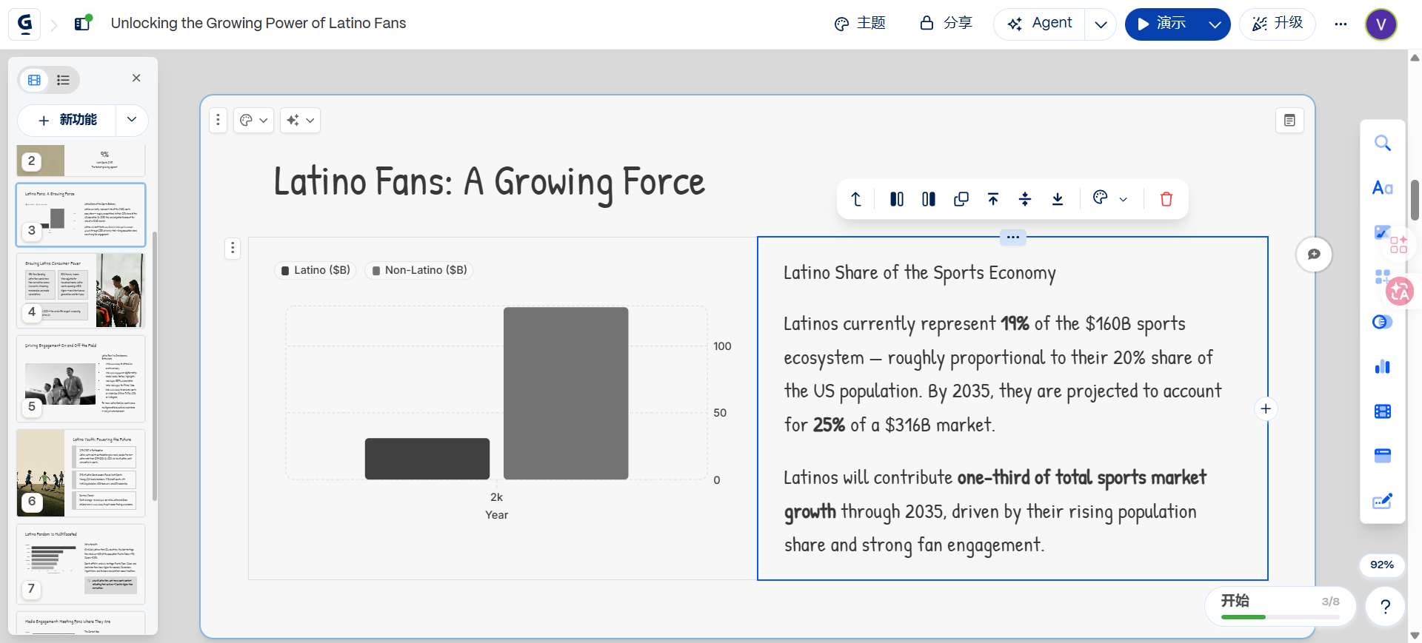Click the pink grid sparkle floating icon
1422x643 pixels.
[x=1399, y=244]
